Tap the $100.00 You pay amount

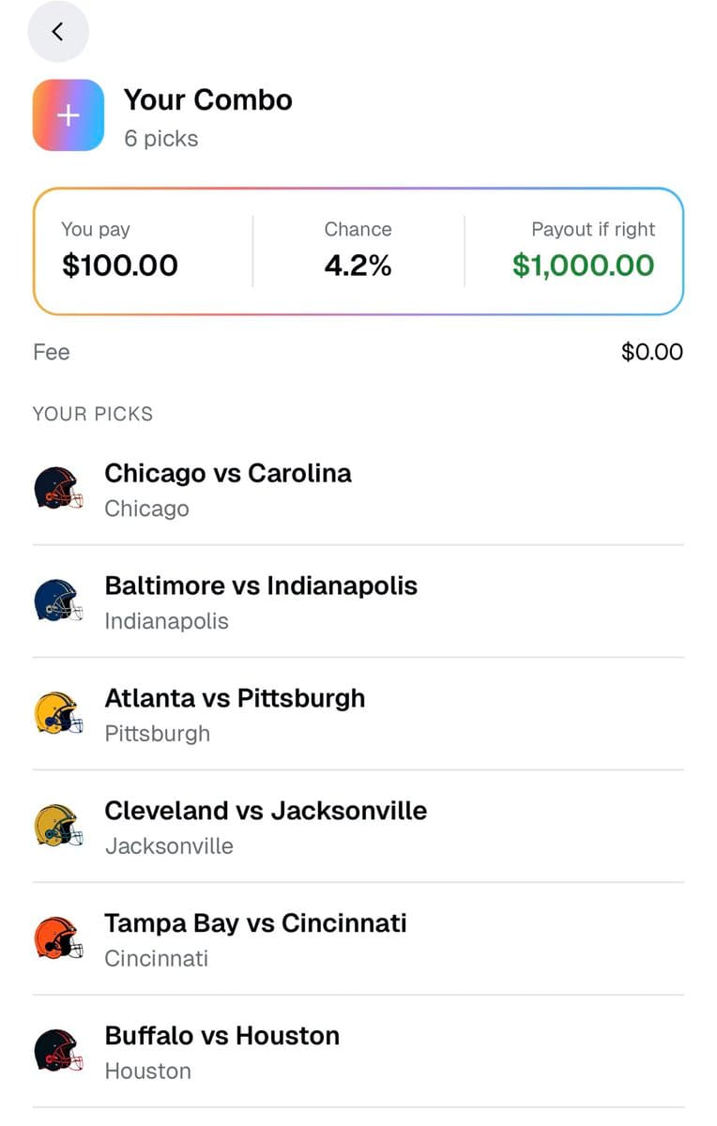click(120, 266)
